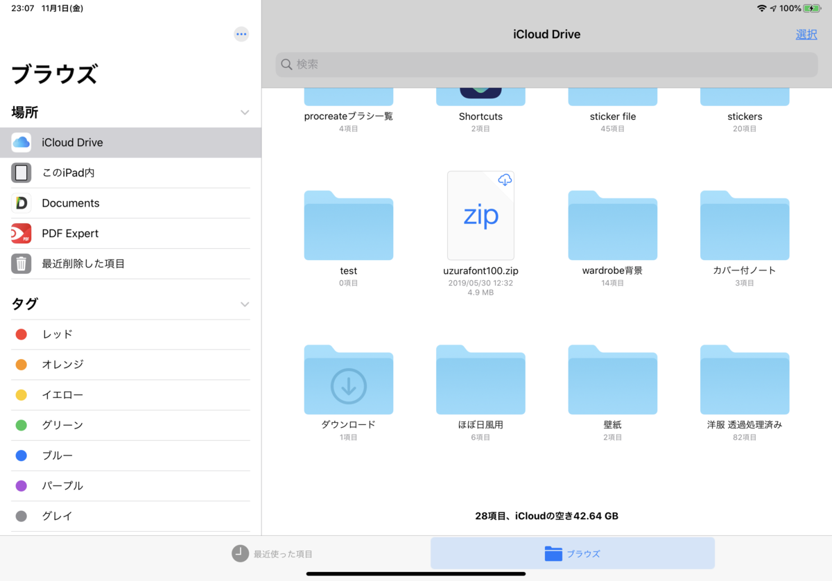Viewport: 832px width, 581px height.
Task: Open the test folder
Action: point(349,225)
